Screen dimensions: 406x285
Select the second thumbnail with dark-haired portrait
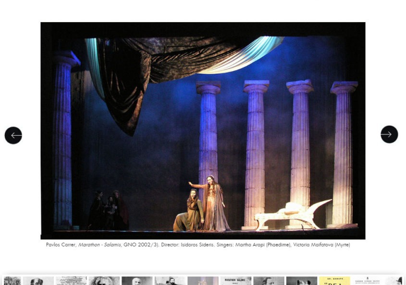coord(38,281)
